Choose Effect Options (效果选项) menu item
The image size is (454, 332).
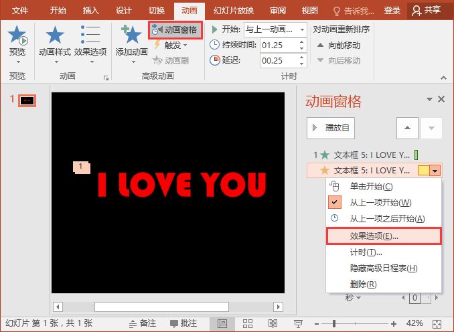384,236
